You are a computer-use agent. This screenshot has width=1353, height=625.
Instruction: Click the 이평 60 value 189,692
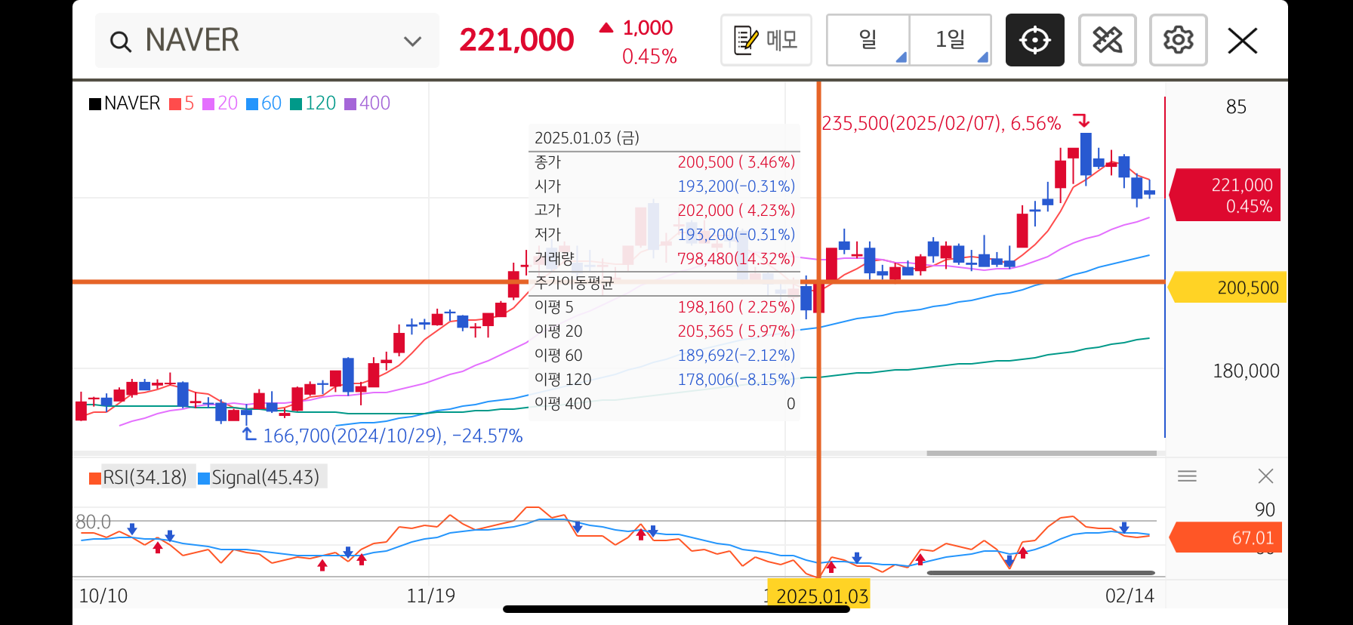[736, 356]
